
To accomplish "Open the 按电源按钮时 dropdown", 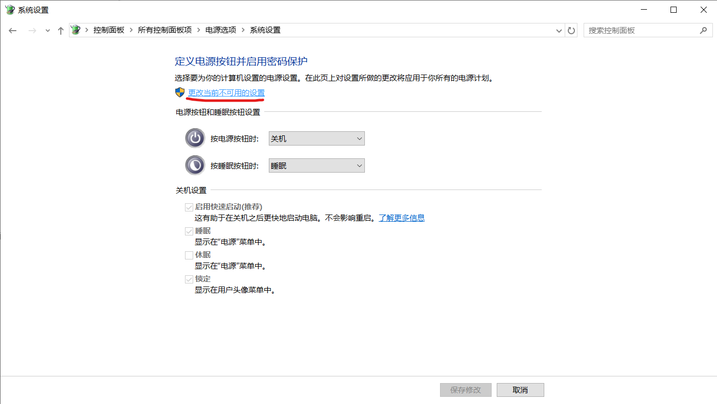I will 316,138.
